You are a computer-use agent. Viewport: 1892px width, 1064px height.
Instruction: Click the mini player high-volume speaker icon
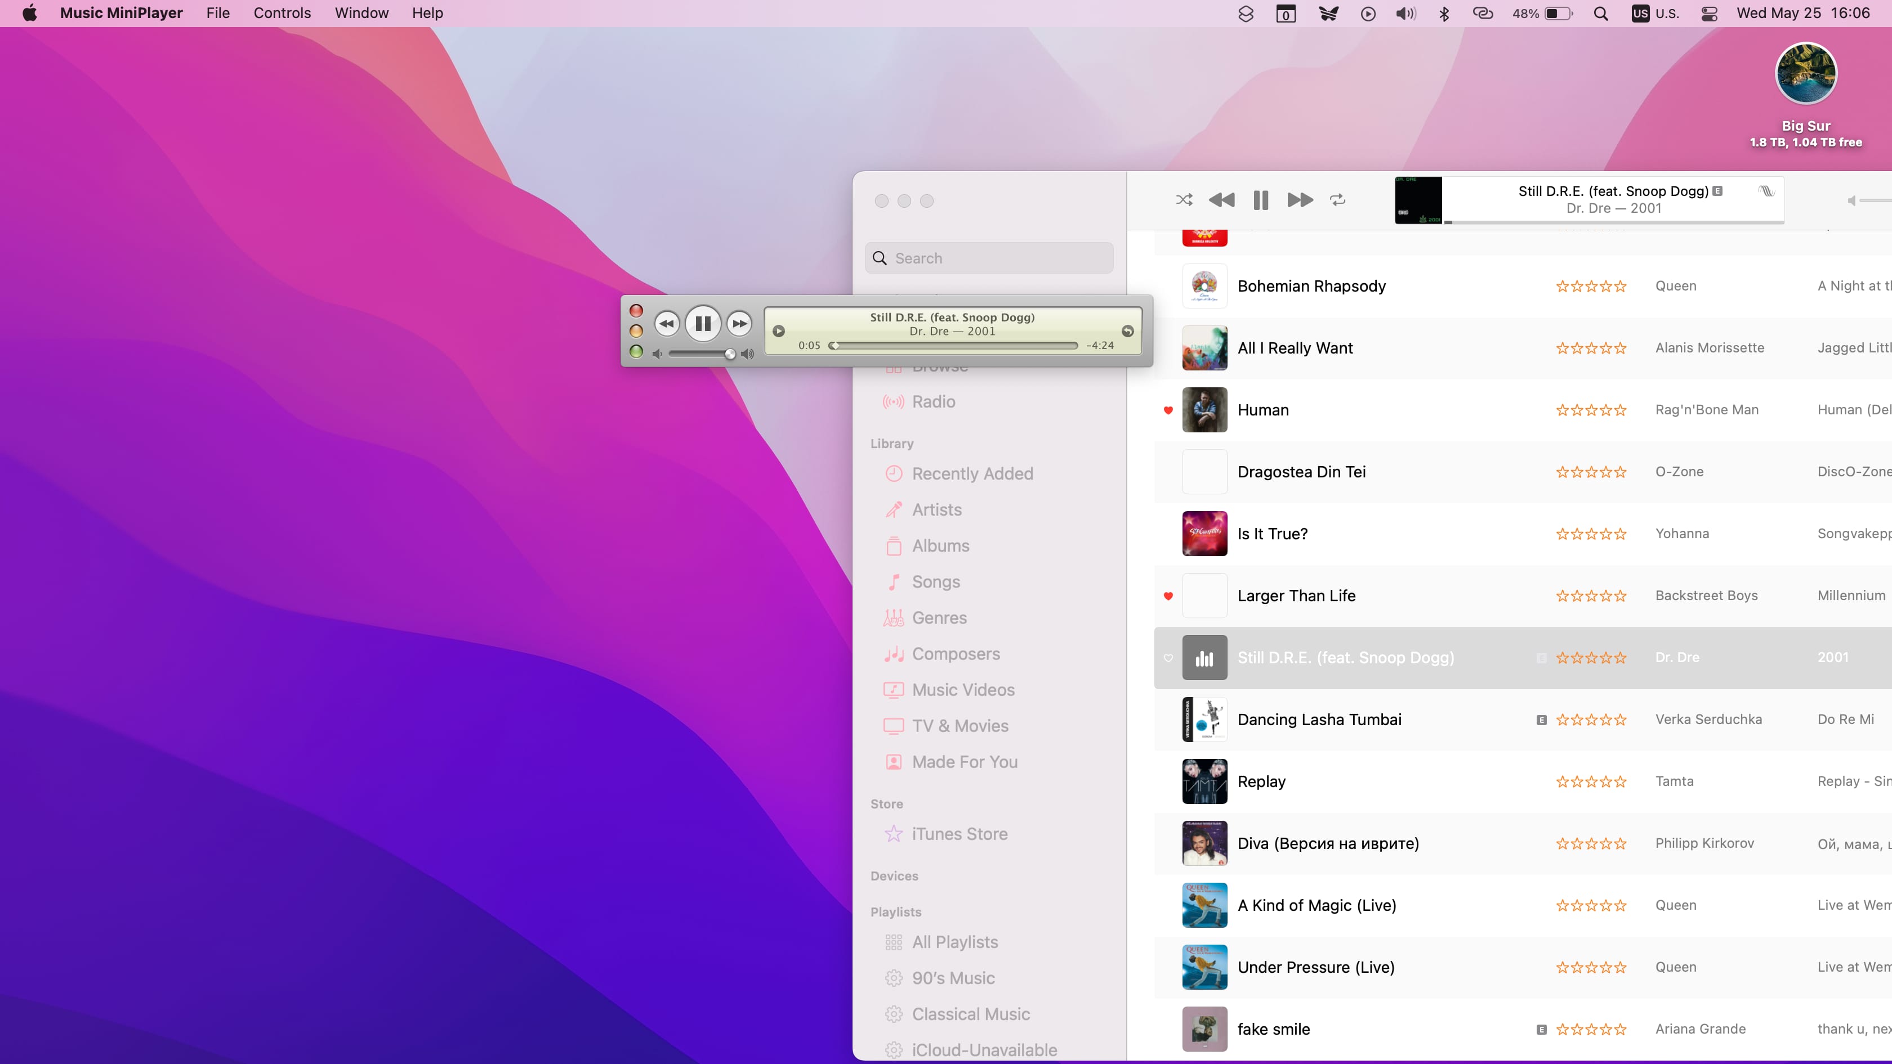748,354
